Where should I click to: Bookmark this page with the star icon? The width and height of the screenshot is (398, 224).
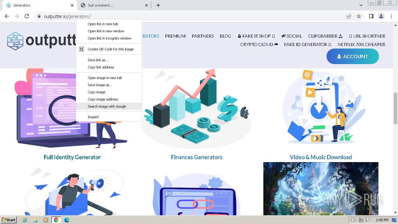(359, 16)
